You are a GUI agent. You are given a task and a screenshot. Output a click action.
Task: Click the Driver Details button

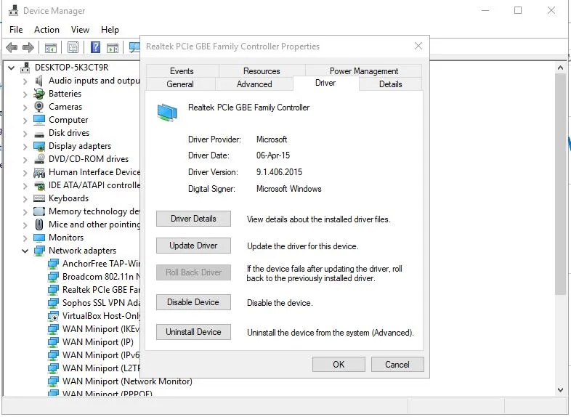(x=193, y=219)
